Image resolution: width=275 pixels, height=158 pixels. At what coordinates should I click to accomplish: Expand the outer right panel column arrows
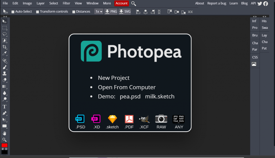pos(265,16)
